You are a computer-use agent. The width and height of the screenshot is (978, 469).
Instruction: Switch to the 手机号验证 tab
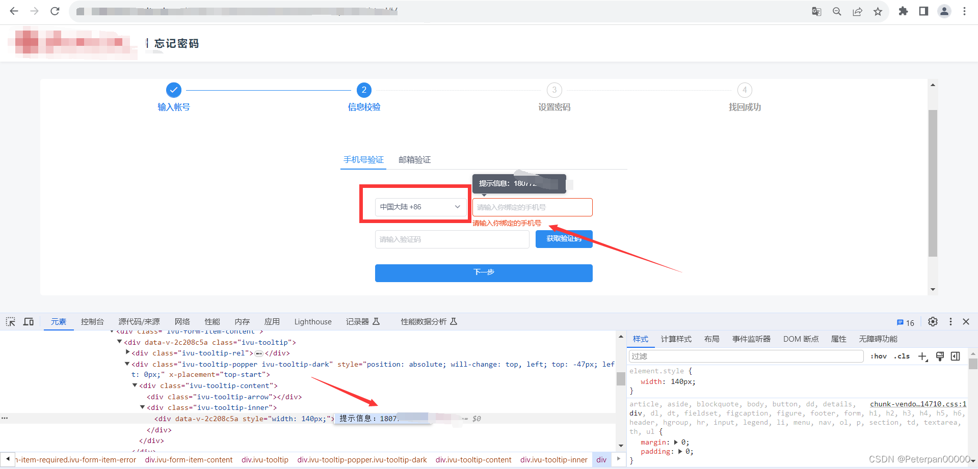[363, 160]
